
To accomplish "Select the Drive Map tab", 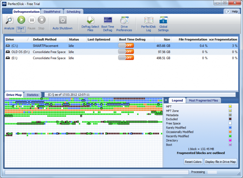I will pos(14,95).
